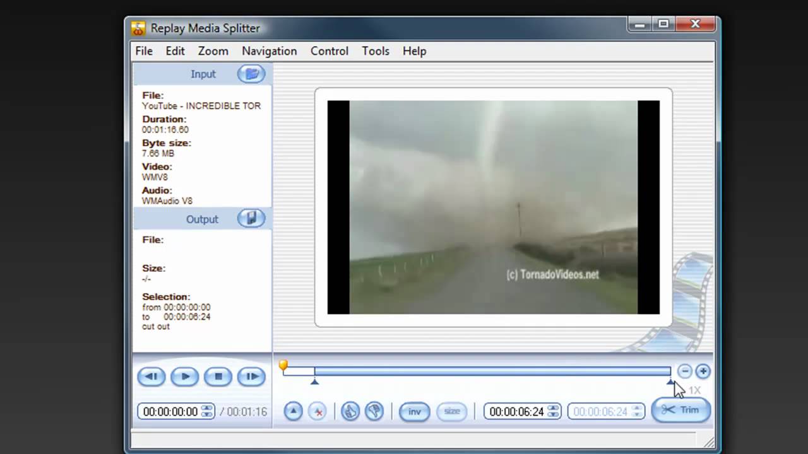Stop playback

pos(218,376)
